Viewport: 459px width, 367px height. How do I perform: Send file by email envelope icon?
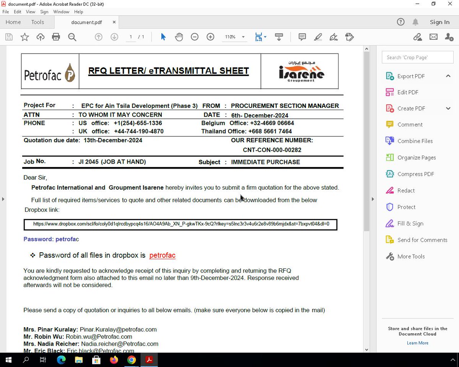click(x=433, y=37)
